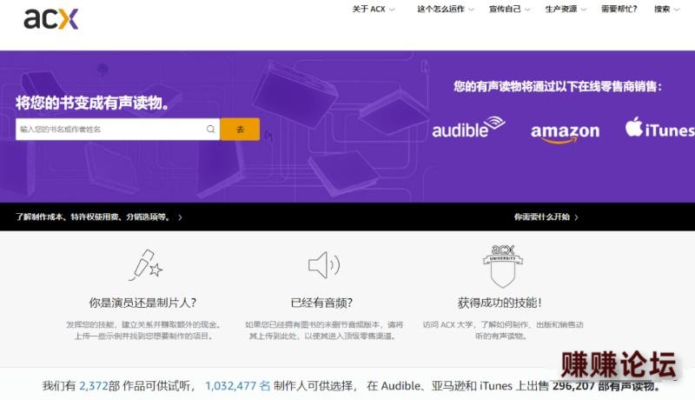Click the 2,372 works count link
The height and width of the screenshot is (400, 695).
point(94,386)
